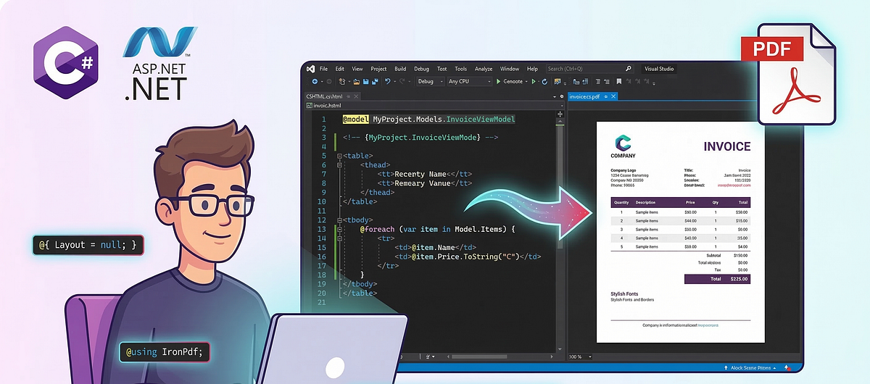Collapse the foreach block on line 13

[x=339, y=229]
